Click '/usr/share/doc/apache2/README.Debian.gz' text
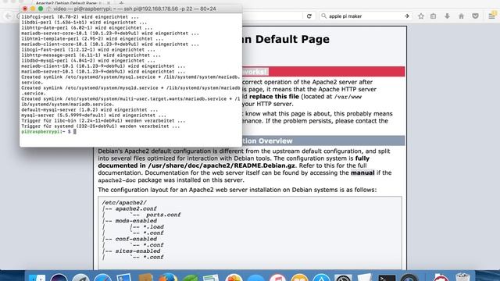 coord(221,165)
